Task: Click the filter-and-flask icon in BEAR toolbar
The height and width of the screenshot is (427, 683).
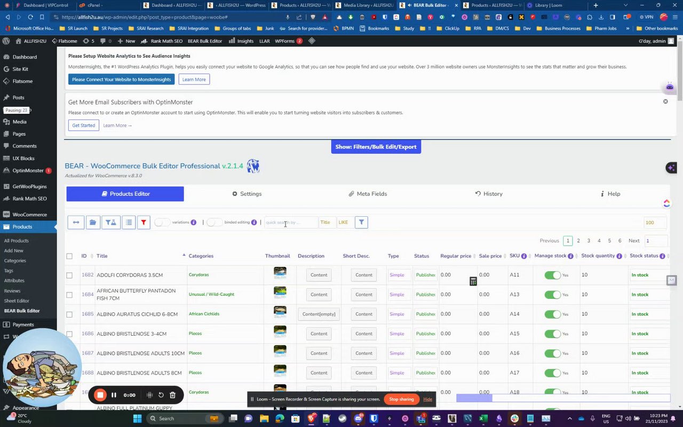Action: [111, 223]
